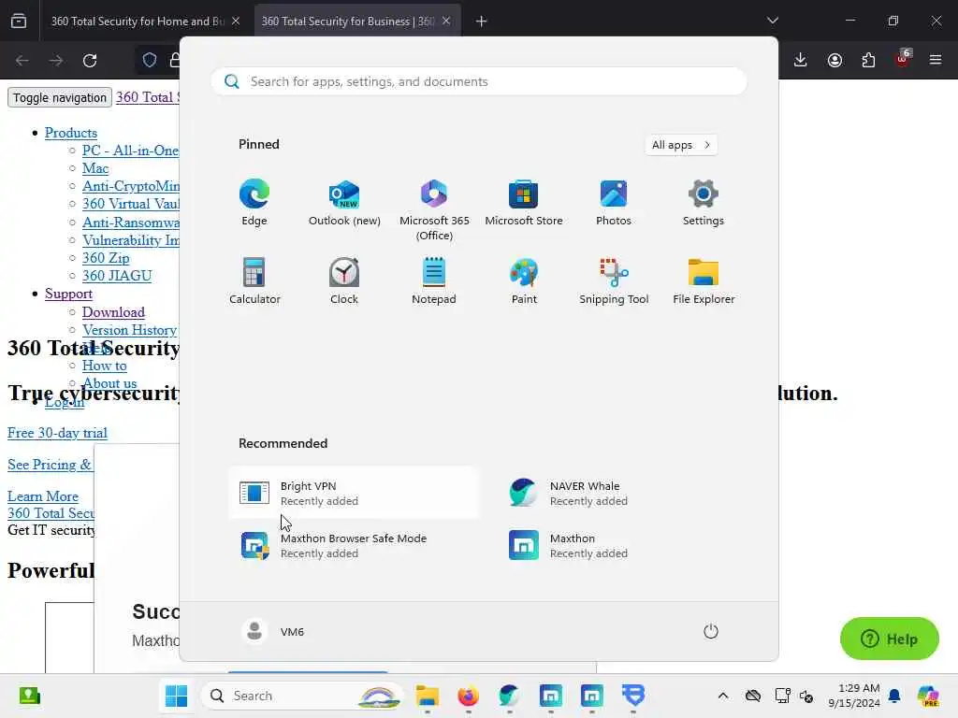Open recommended Maxthon app
Screen dimensions: 958x718
coord(623,545)
